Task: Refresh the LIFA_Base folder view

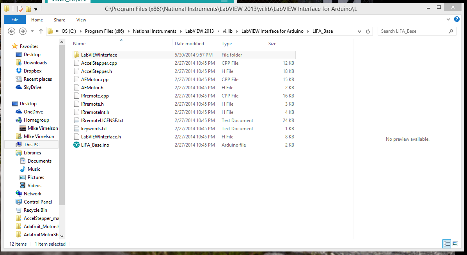Action: point(368,31)
